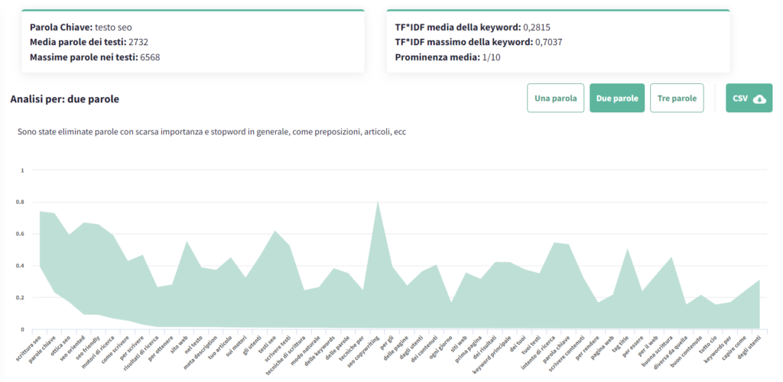783x382 pixels.
Task: Click the 'Analisi per: due parole' heading
Action: [x=65, y=99]
